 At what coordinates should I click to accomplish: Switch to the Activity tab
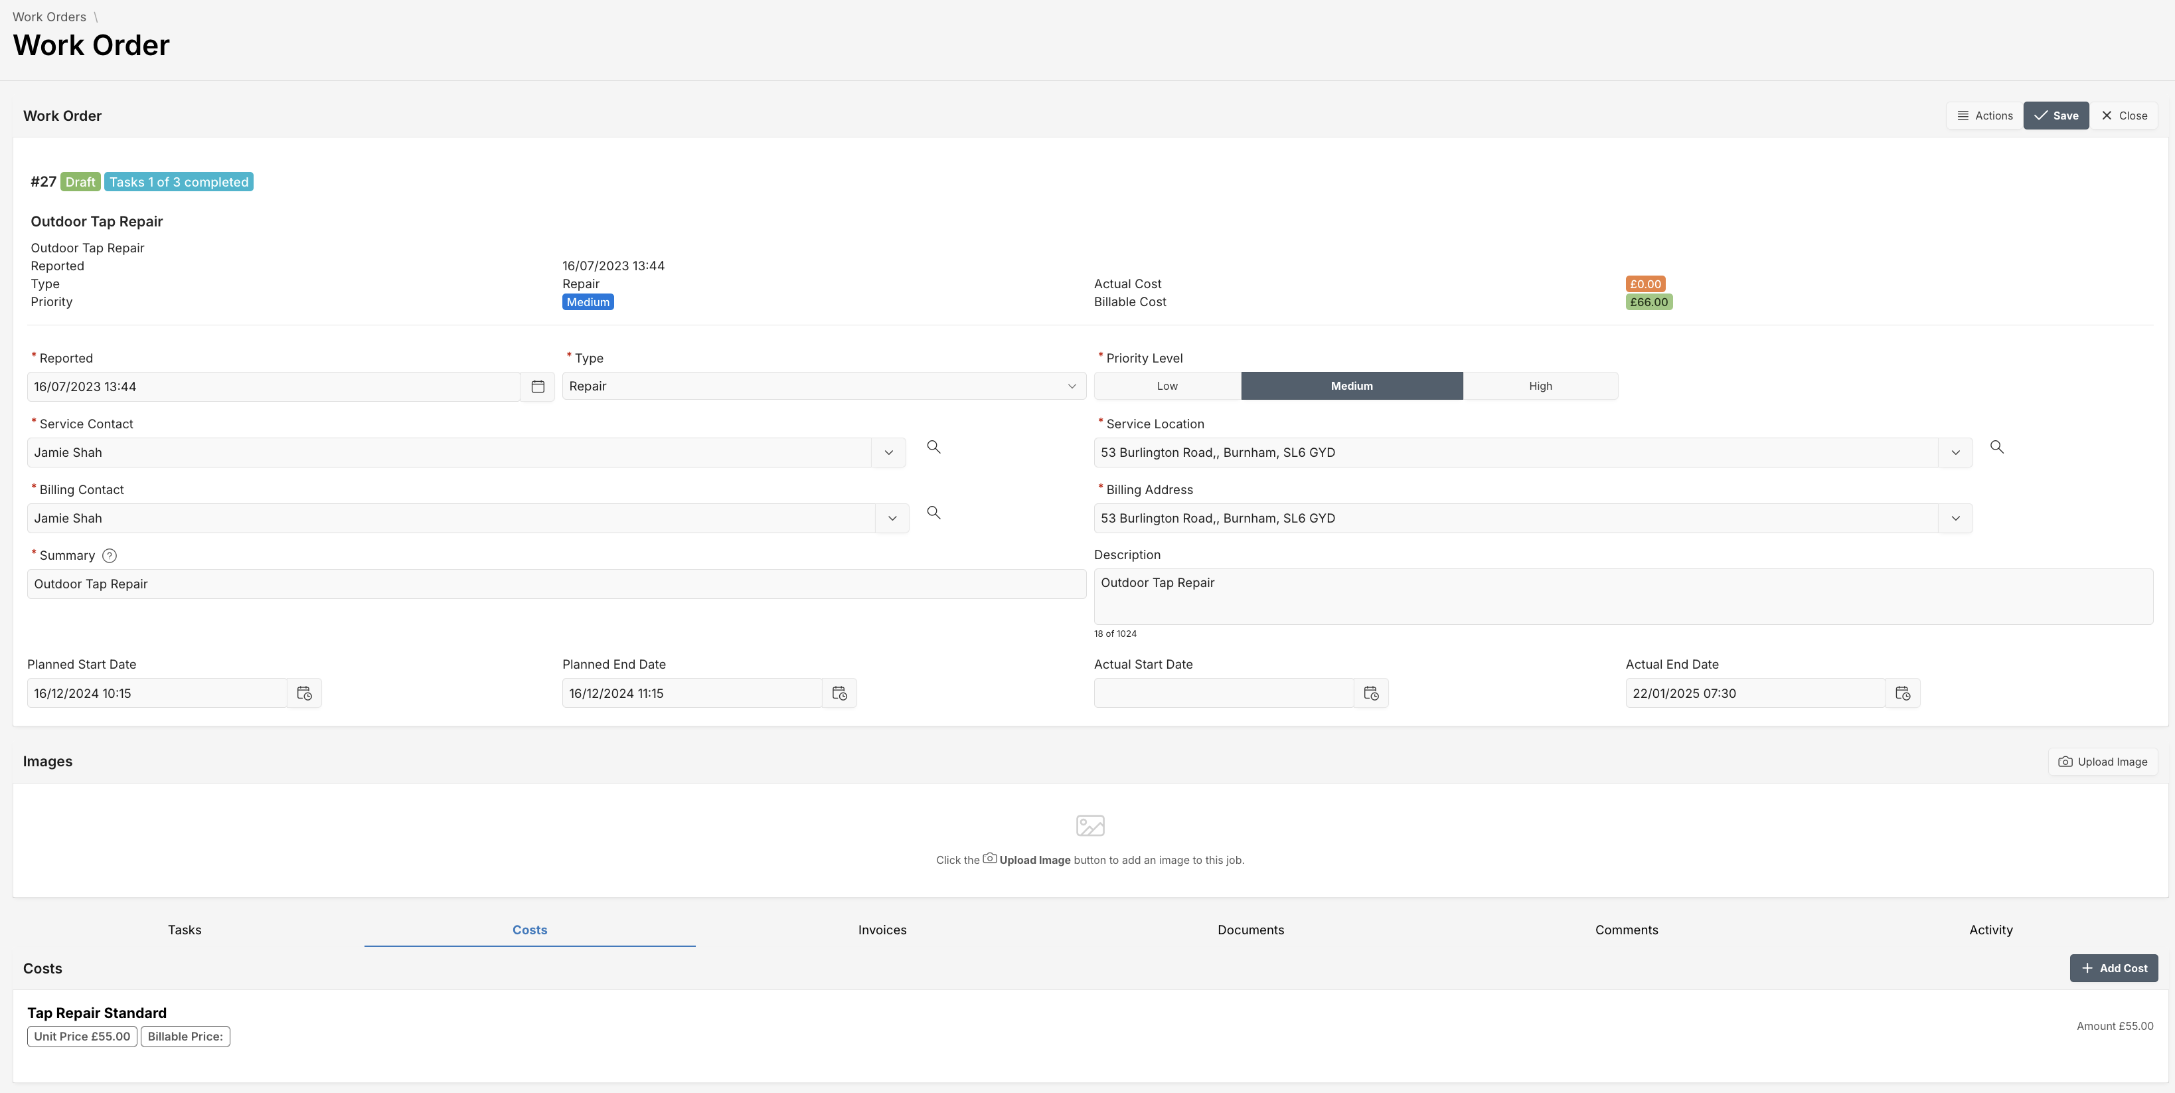pos(1991,930)
